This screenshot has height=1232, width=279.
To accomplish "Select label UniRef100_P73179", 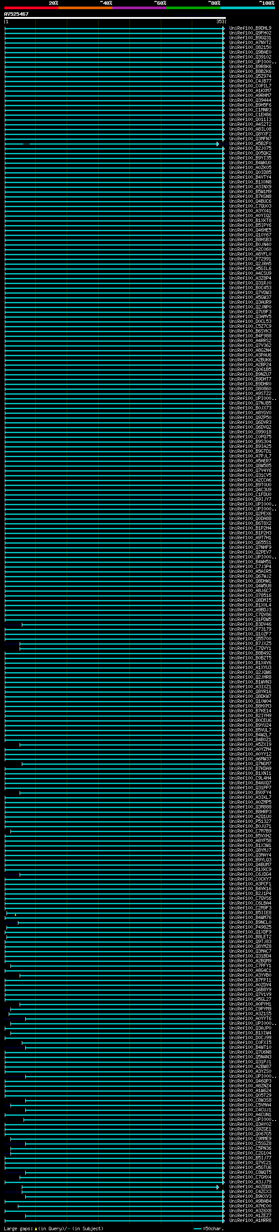I will point(250,629).
